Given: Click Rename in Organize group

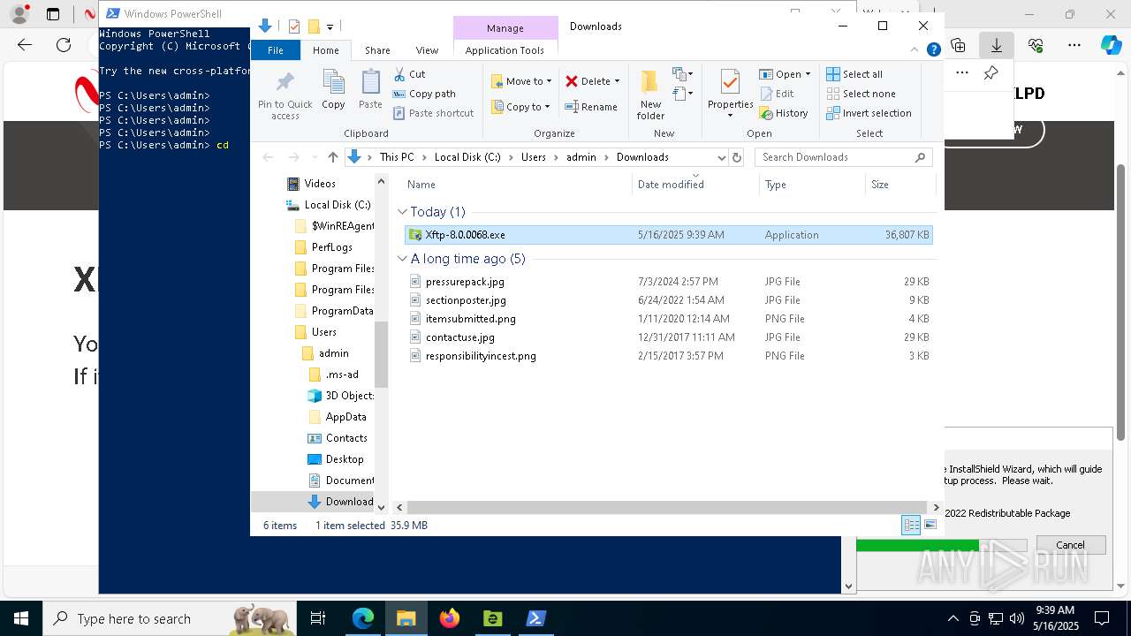Looking at the screenshot, I should coord(591,107).
